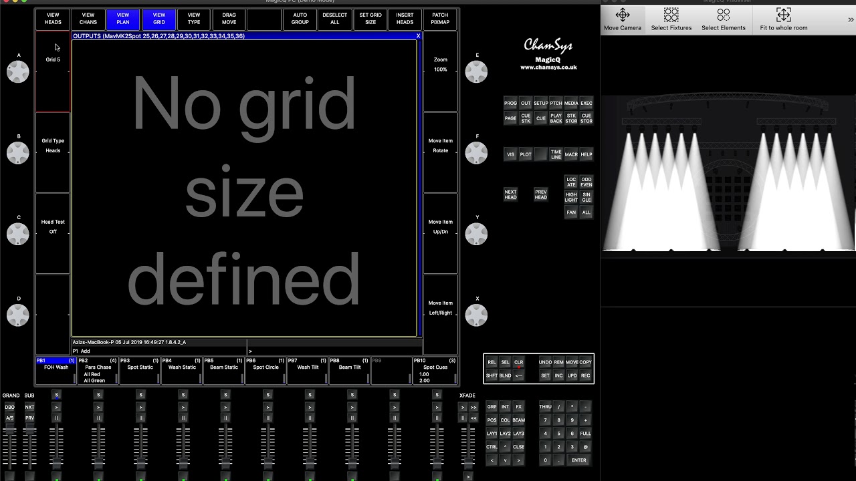Choose Select Fixtures tool in Visualiser

click(x=671, y=19)
